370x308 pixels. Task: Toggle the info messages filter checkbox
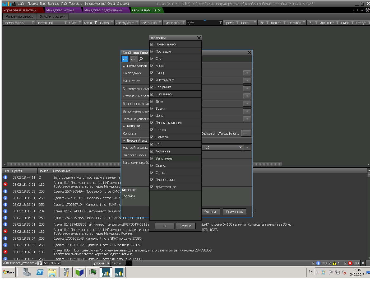(314, 263)
